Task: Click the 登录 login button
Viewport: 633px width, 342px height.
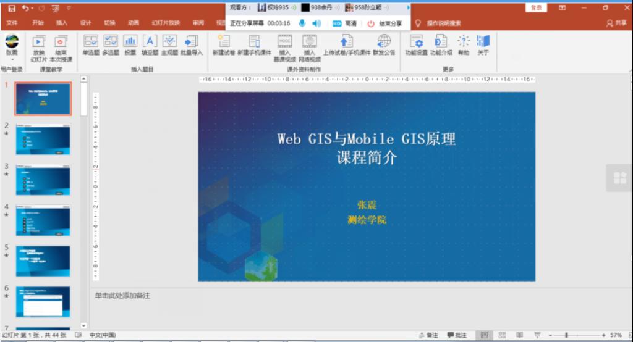Action: [535, 7]
